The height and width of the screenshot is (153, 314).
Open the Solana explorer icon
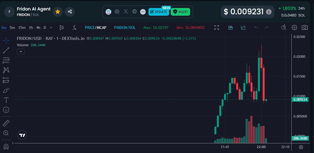click(108, 12)
